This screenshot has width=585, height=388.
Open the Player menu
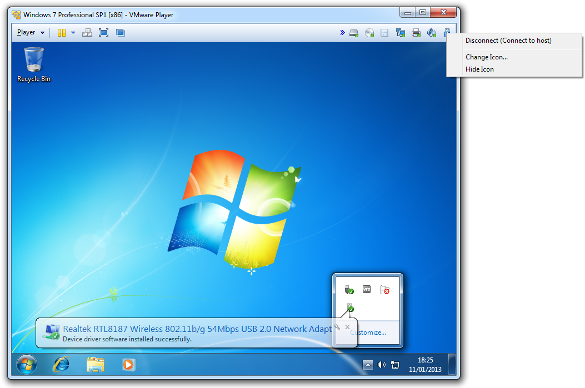30,33
